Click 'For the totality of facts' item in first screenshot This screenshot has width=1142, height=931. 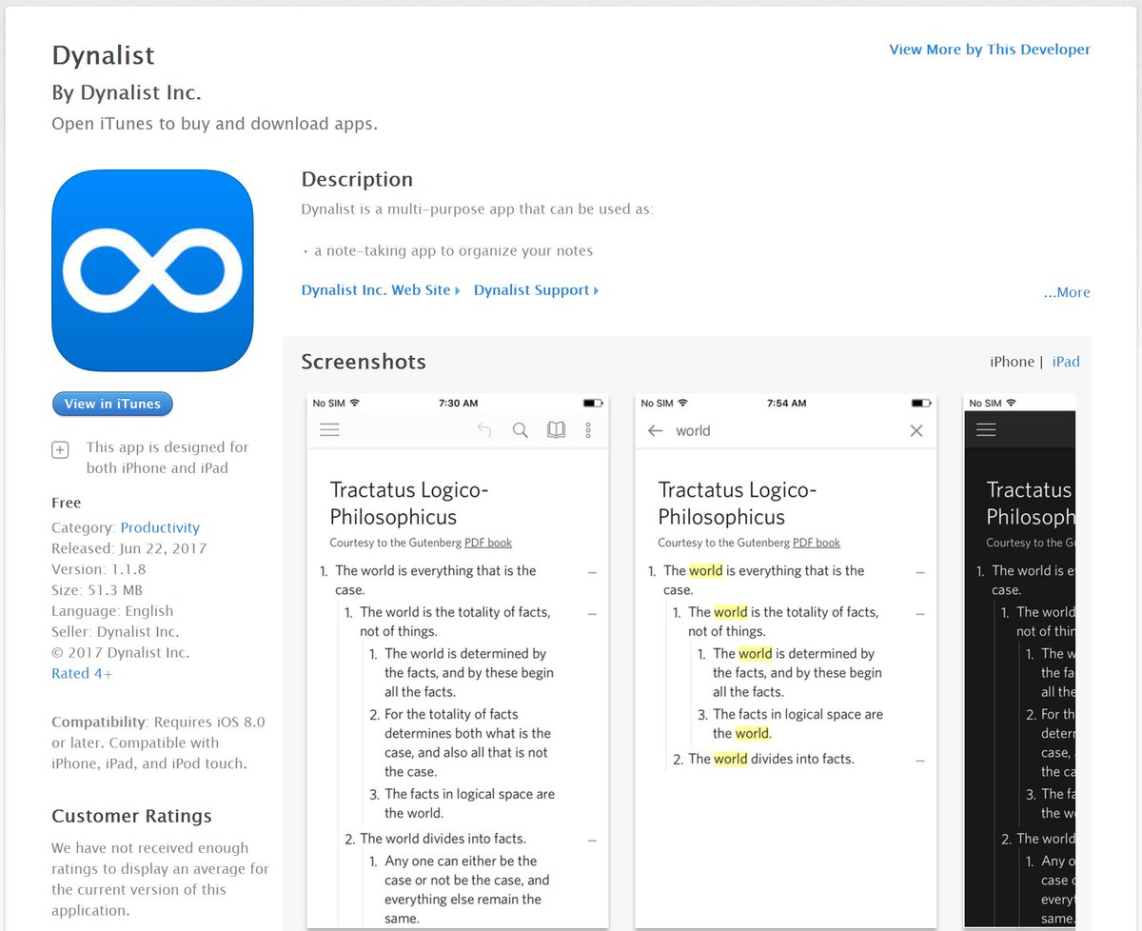pos(468,743)
